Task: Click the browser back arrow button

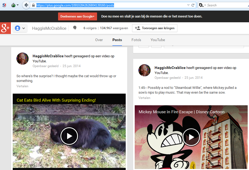Action: click(x=26, y=5)
